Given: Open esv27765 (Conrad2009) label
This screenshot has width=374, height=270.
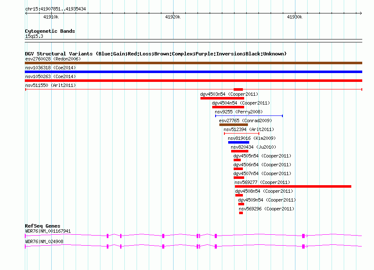Looking at the screenshot, I should click(x=245, y=121).
